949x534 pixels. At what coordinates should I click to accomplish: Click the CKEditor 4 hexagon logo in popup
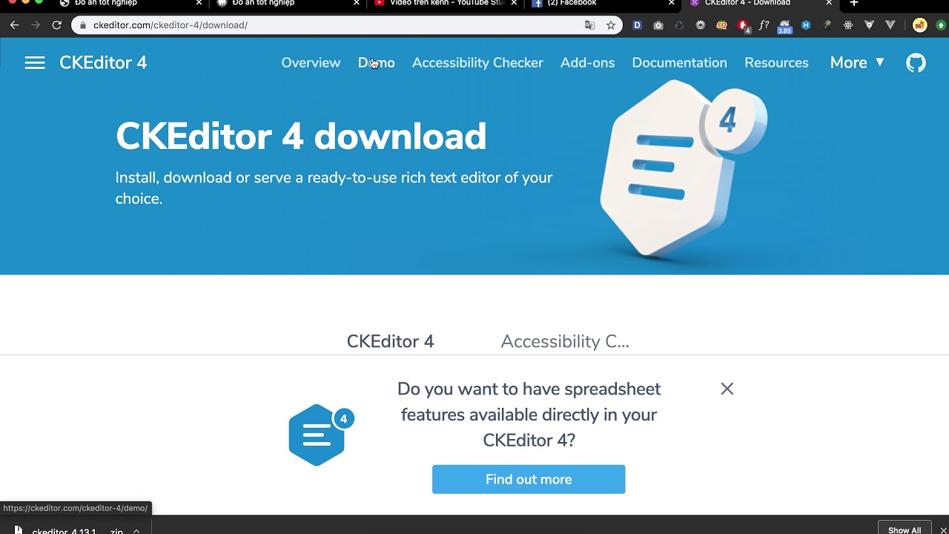321,435
